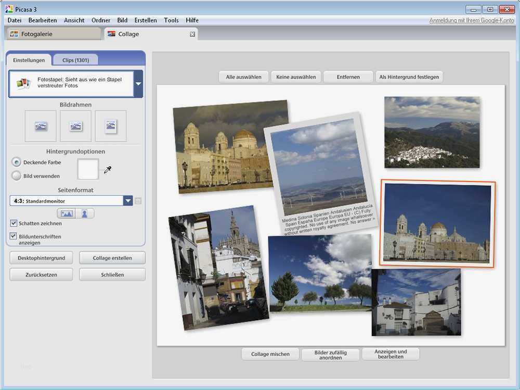The image size is (520, 390).
Task: Activate the eyedropper color picker
Action: tap(108, 169)
